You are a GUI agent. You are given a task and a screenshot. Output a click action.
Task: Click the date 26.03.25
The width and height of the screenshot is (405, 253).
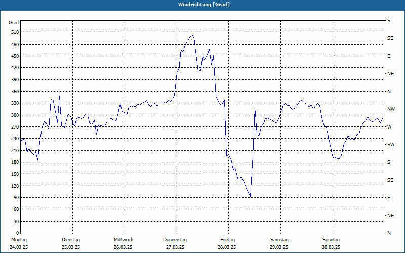click(123, 247)
